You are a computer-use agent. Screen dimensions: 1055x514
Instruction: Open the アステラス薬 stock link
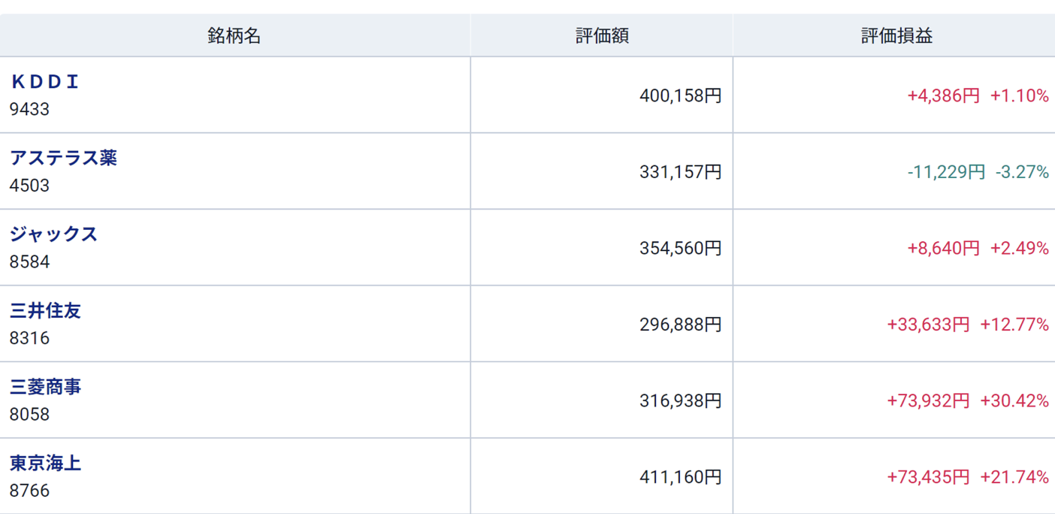tap(63, 158)
